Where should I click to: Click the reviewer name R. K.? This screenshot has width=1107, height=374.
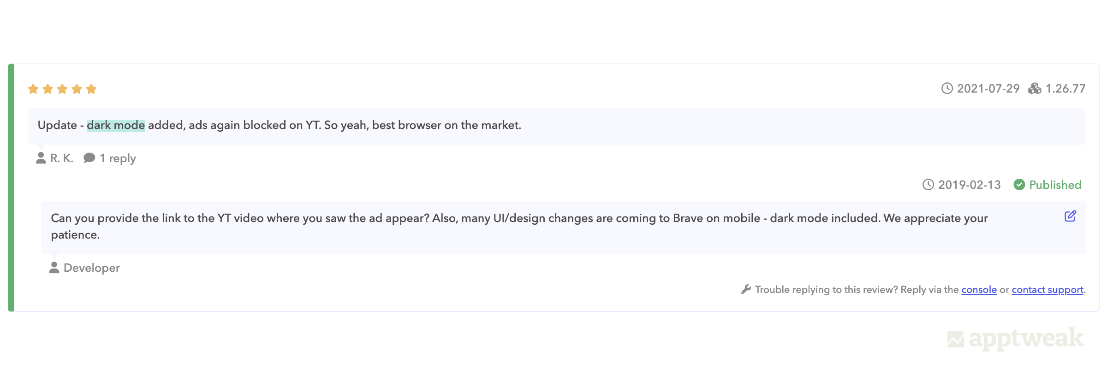pyautogui.click(x=62, y=158)
